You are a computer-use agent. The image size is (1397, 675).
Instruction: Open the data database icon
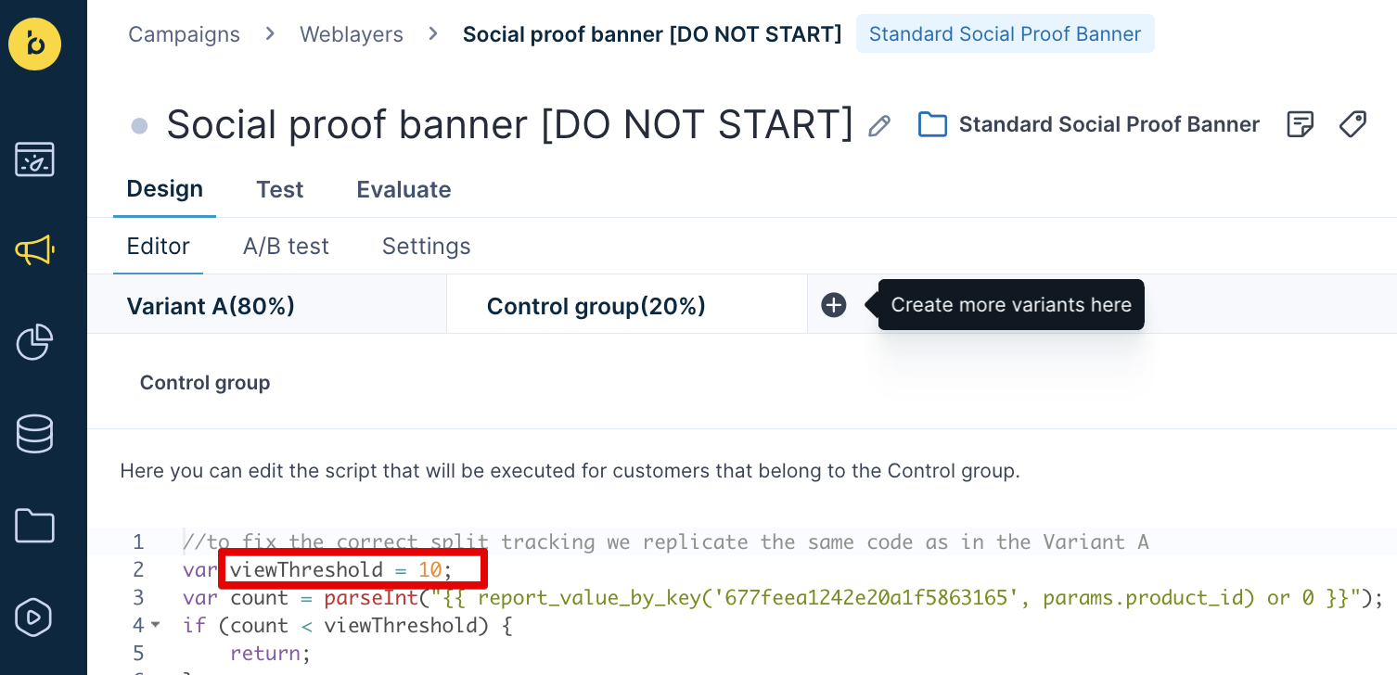pos(35,434)
